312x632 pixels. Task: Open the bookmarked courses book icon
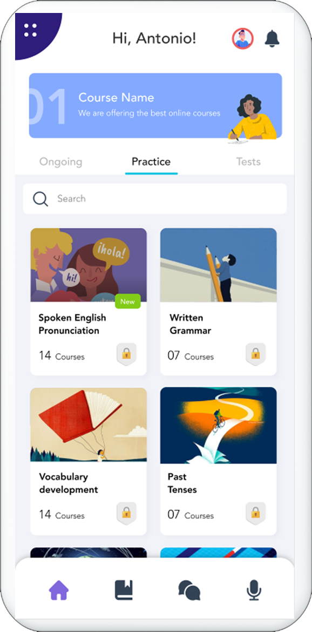[124, 591]
